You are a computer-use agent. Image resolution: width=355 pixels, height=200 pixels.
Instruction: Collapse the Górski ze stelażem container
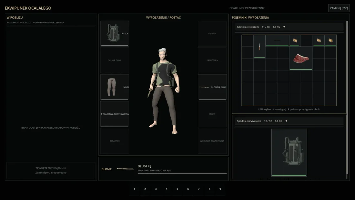click(x=284, y=27)
